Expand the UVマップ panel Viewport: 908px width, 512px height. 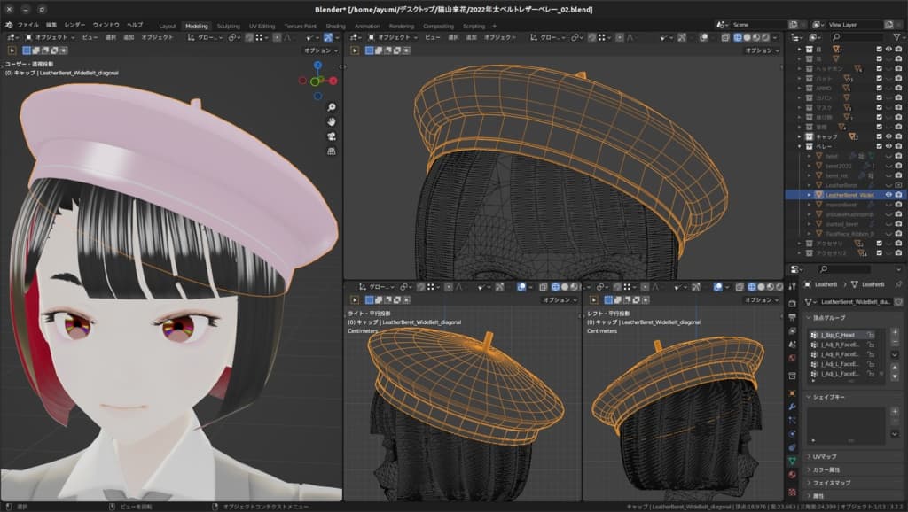click(x=826, y=456)
